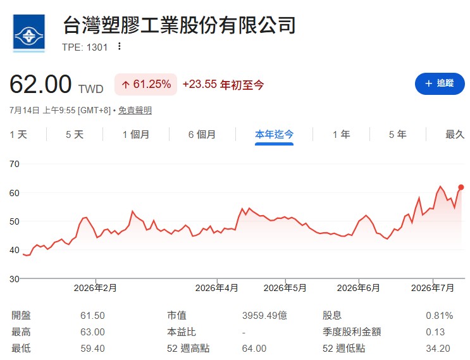The image size is (470, 360).
Task: Select the 最久 max range tab
Action: 455,134
